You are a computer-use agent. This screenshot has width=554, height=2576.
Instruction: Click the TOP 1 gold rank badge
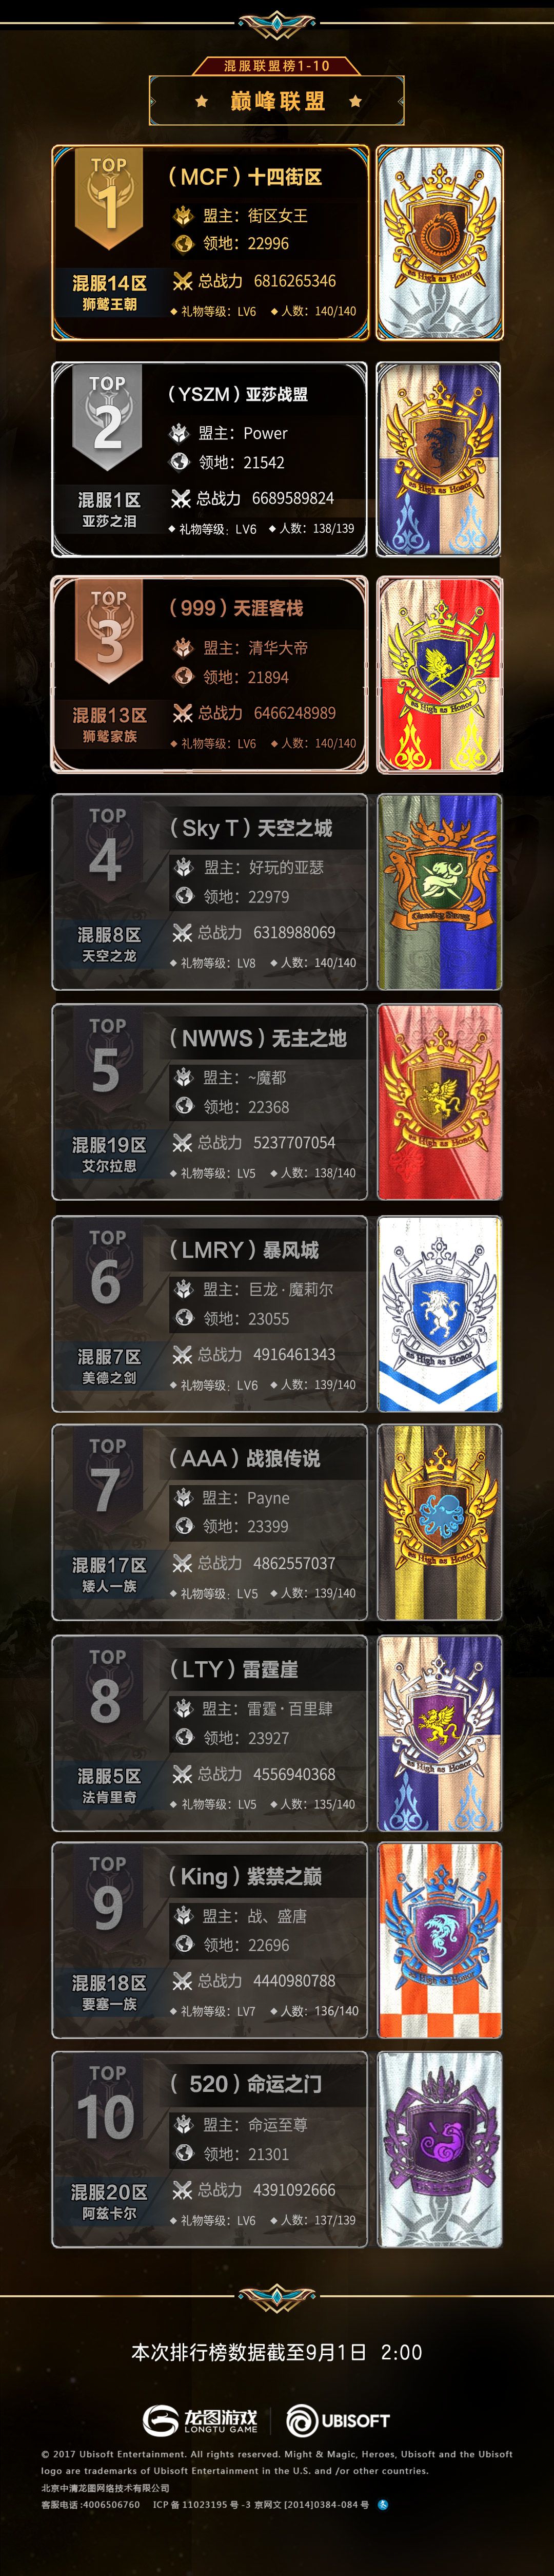(x=109, y=198)
